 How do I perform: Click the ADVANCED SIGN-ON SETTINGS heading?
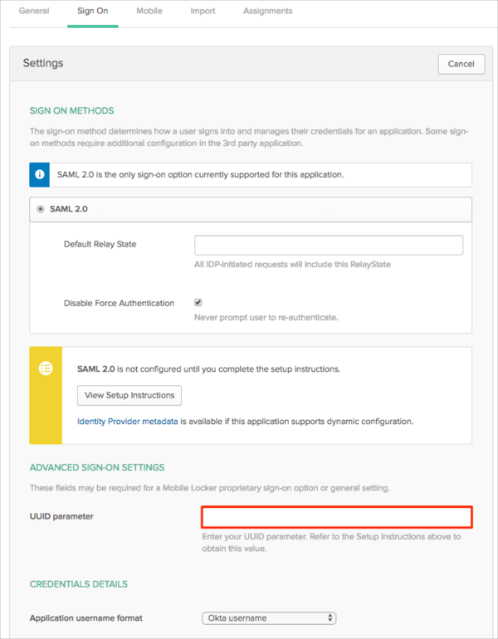97,467
